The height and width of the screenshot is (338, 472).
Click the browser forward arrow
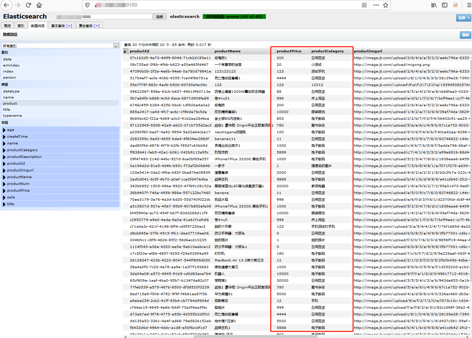(x=18, y=5)
